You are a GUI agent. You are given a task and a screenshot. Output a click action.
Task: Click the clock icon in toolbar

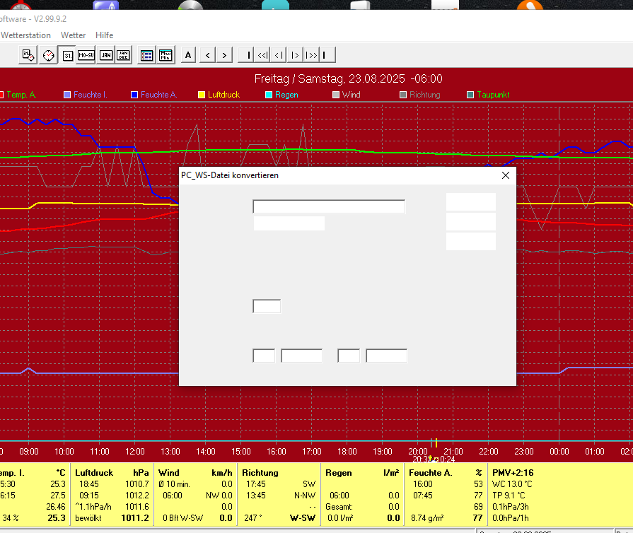48,55
